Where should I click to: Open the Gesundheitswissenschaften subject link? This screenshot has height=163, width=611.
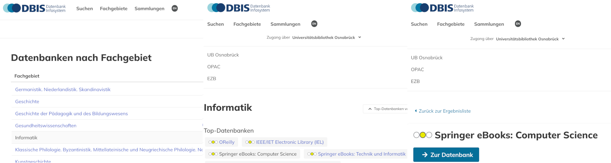click(46, 126)
